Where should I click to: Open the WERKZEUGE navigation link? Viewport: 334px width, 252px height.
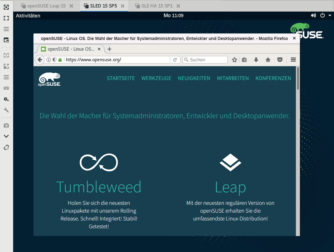point(156,78)
